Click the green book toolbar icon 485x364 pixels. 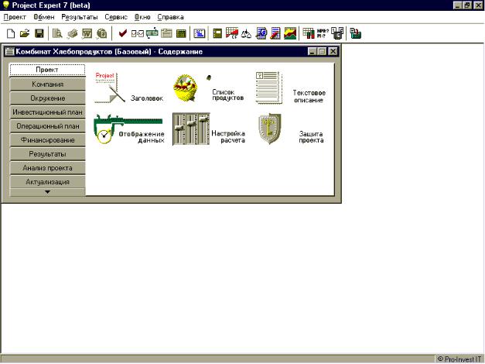[217, 33]
